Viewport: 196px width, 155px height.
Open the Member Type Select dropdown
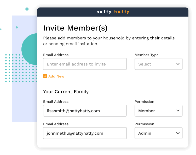(x=158, y=64)
